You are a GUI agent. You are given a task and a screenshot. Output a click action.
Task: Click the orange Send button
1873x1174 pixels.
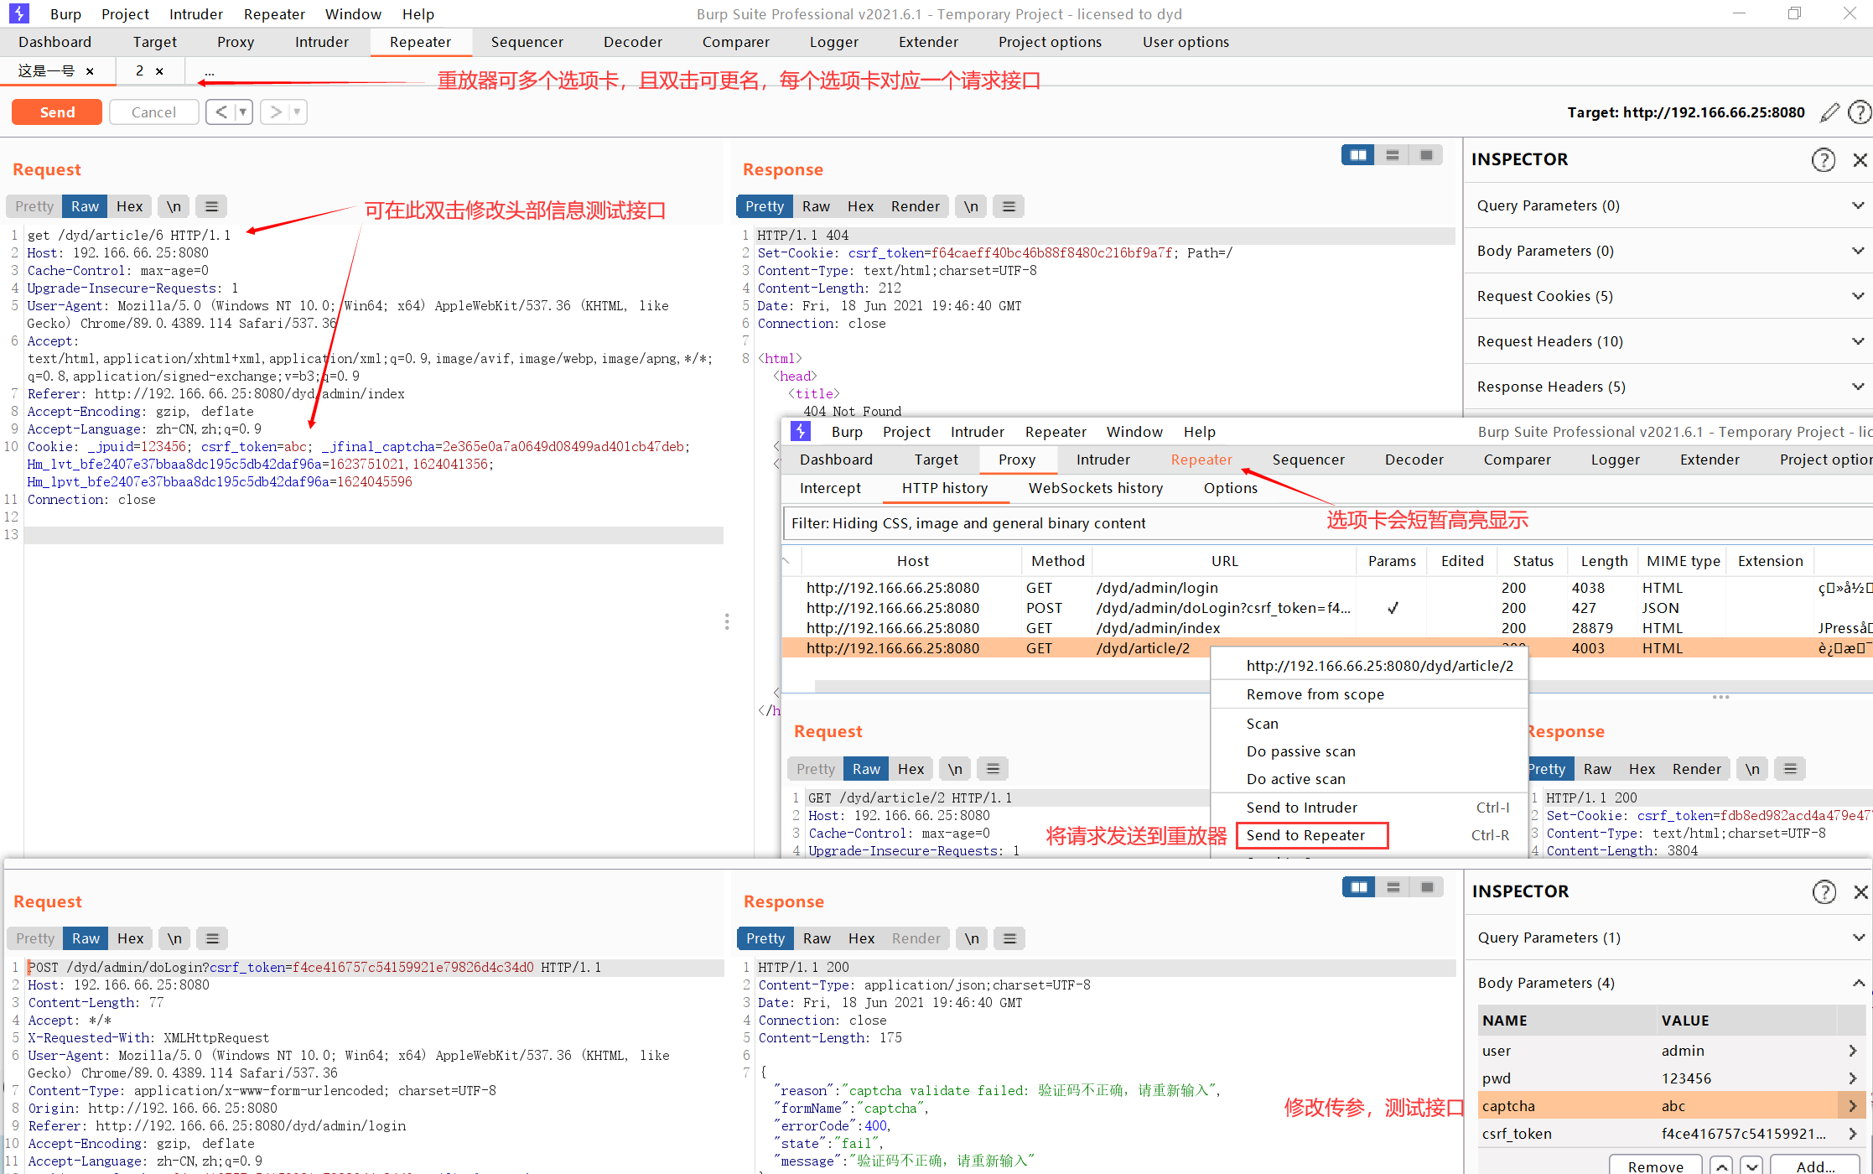pyautogui.click(x=57, y=112)
